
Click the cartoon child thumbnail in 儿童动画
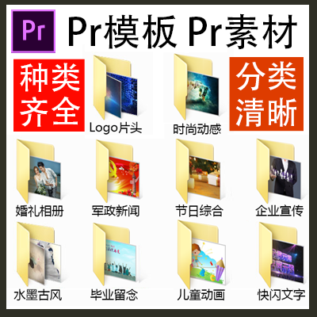(208, 262)
